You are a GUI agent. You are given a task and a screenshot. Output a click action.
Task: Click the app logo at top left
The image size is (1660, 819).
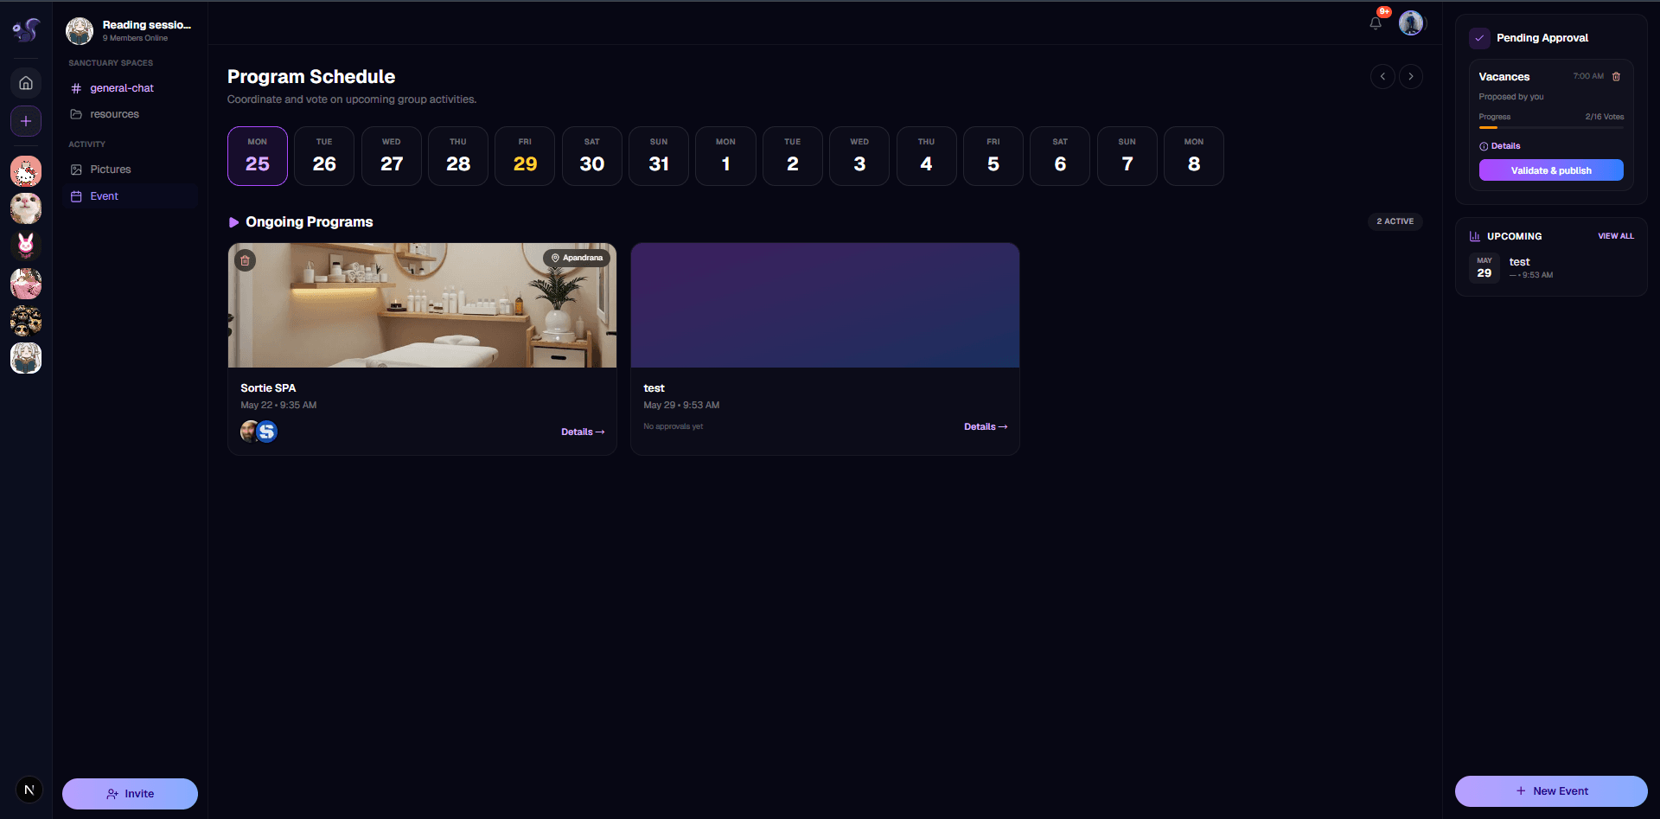click(x=26, y=30)
